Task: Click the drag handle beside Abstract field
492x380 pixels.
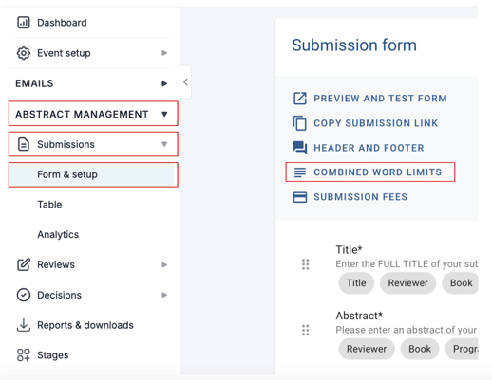Action: [x=305, y=330]
